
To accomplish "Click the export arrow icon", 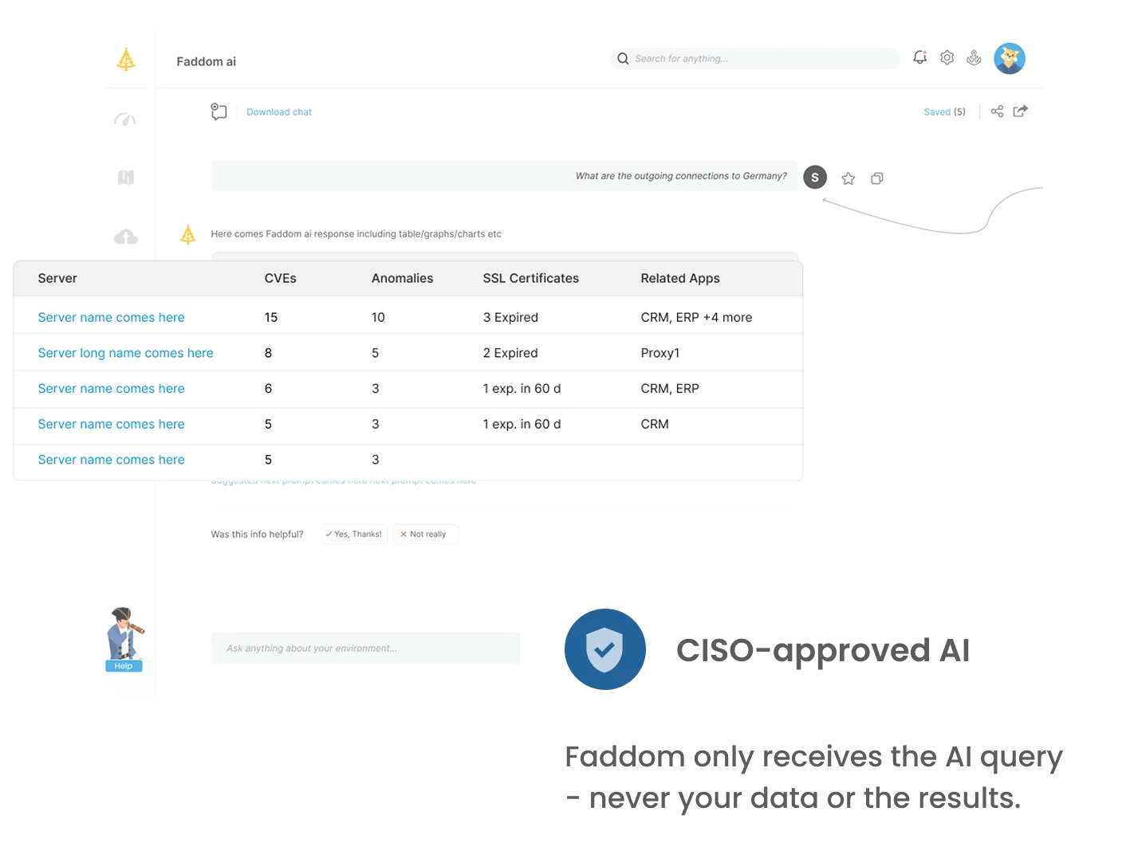I will (x=1020, y=111).
